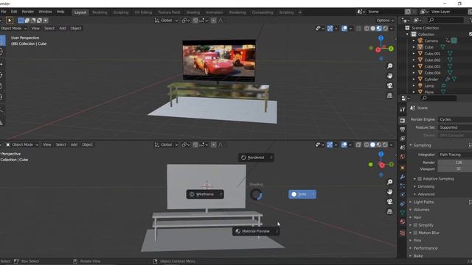472x265 pixels.
Task: Toggle show overlays icon in top viewport header
Action: [344, 28]
